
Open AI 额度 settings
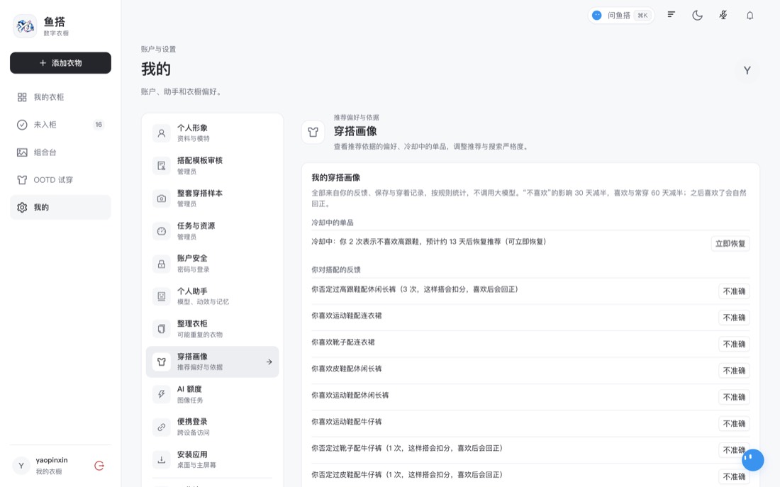213,394
